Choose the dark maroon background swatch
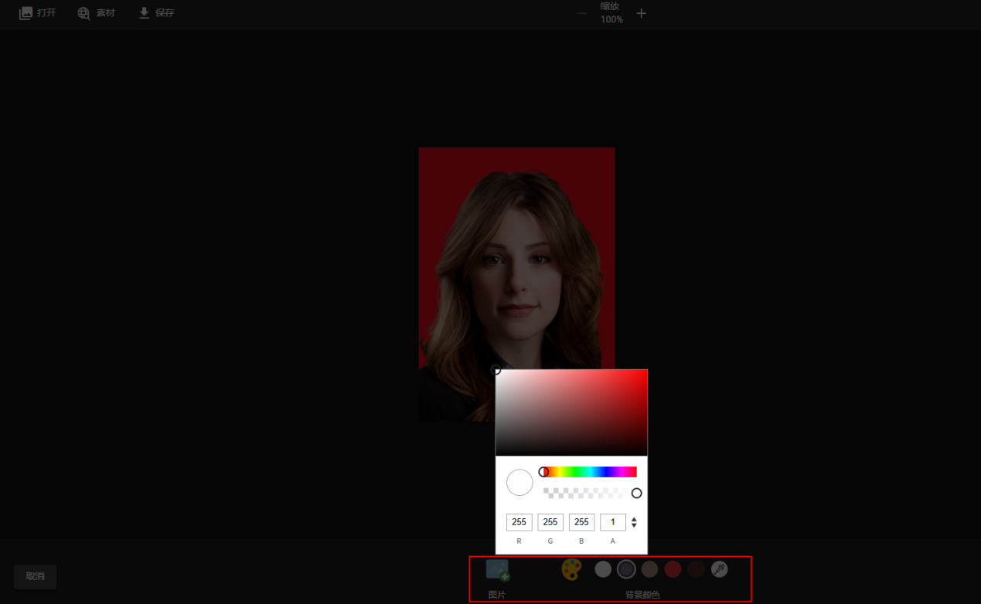981x604 pixels. click(696, 569)
